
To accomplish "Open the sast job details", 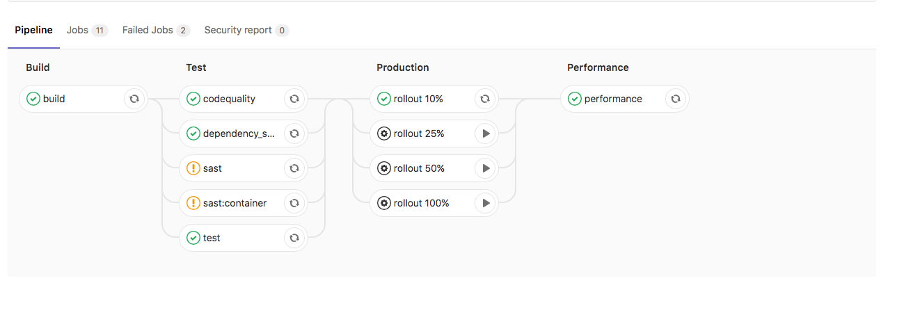I will 212,168.
